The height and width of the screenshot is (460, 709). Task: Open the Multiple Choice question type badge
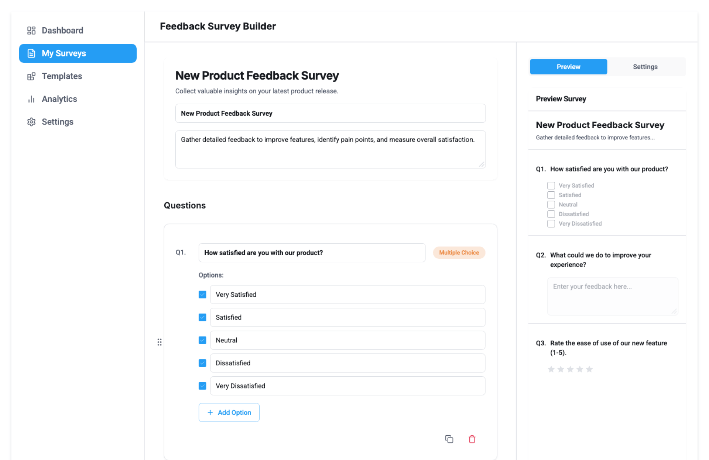point(459,253)
